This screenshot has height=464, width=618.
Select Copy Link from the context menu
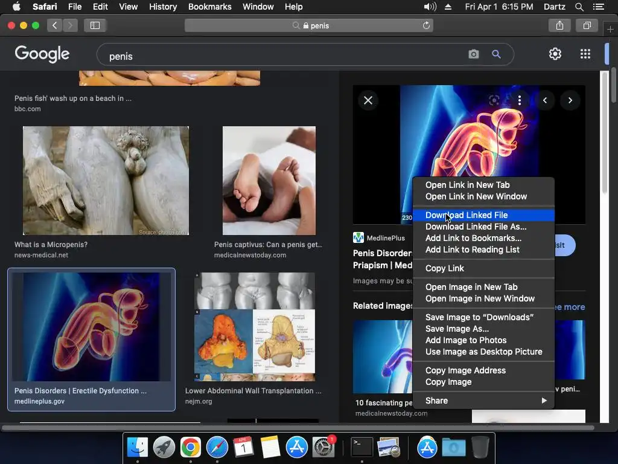(x=483, y=268)
